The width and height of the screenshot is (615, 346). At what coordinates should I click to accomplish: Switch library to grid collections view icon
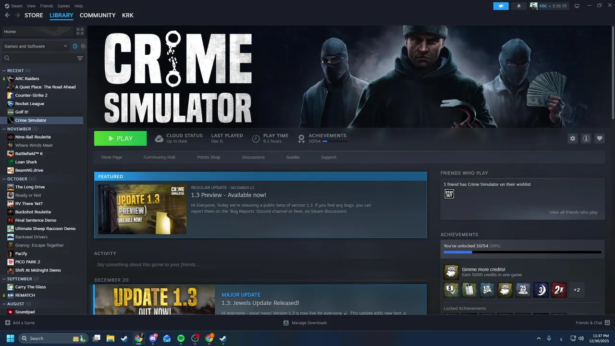click(x=80, y=31)
